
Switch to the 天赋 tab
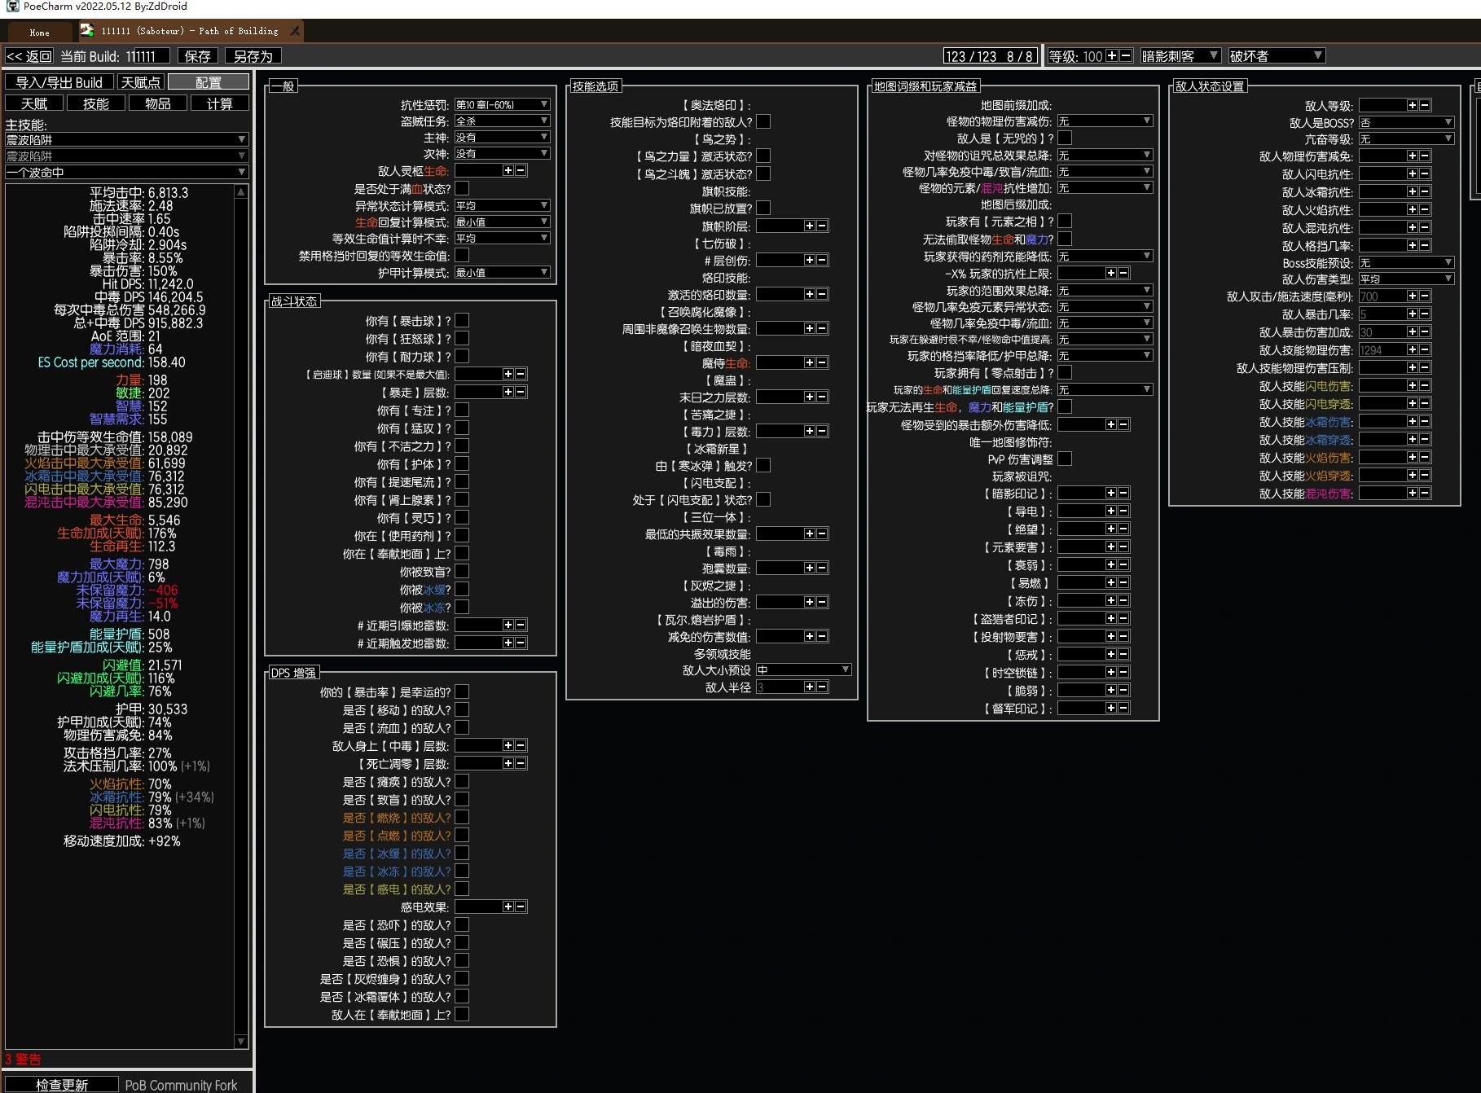pos(34,103)
